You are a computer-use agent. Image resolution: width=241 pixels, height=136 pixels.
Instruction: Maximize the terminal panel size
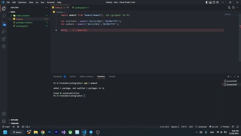click(x=235, y=76)
